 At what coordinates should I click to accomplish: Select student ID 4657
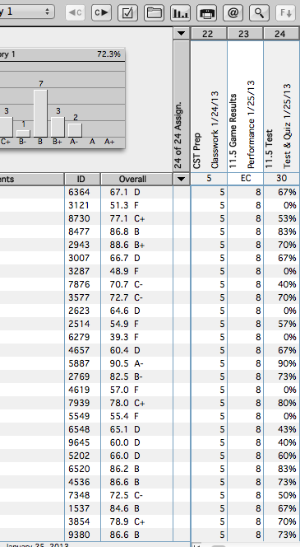point(79,351)
